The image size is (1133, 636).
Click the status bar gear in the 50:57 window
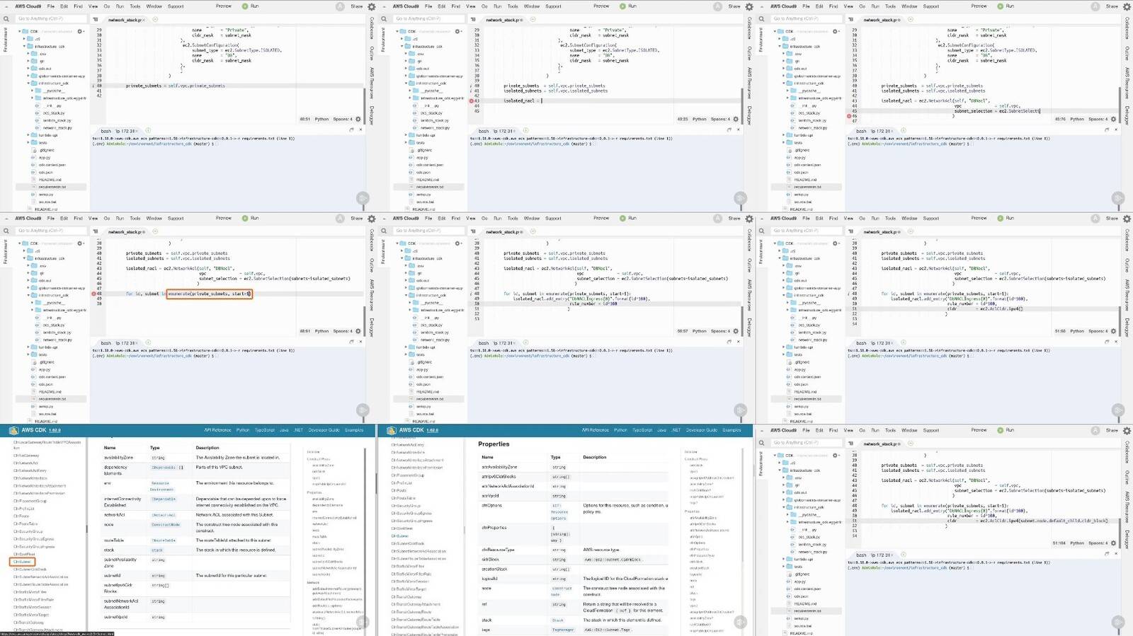click(736, 331)
